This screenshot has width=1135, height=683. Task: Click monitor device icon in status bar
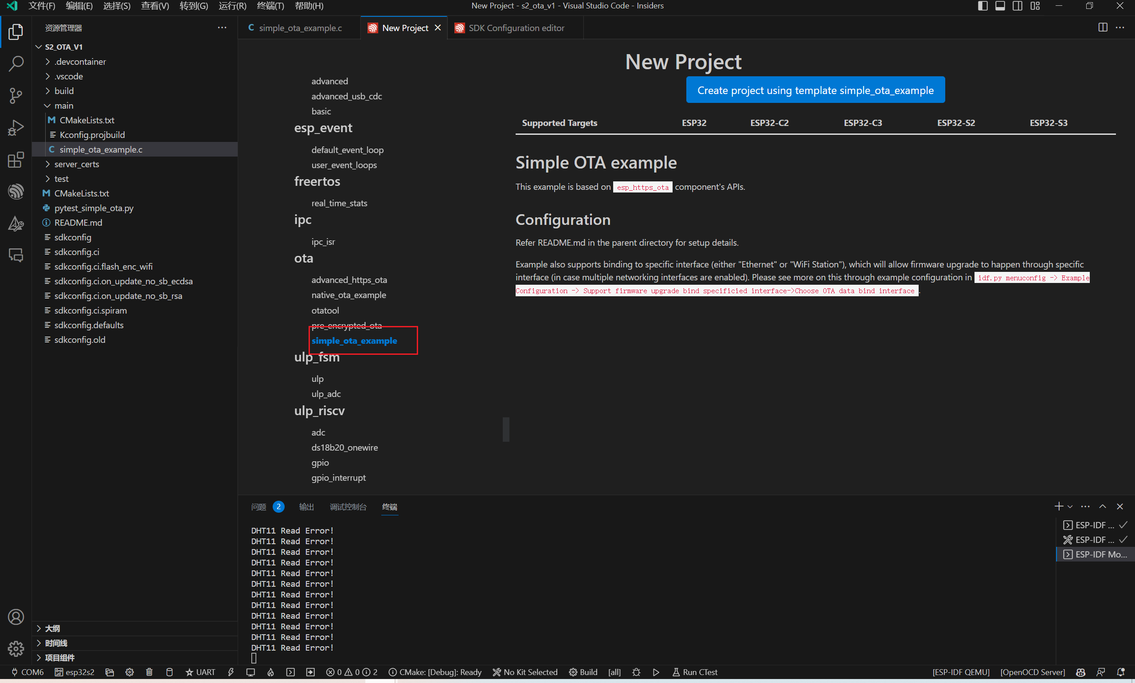pyautogui.click(x=250, y=672)
